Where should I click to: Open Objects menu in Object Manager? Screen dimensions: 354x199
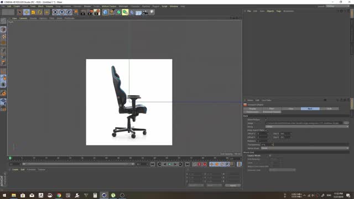pyautogui.click(x=270, y=11)
